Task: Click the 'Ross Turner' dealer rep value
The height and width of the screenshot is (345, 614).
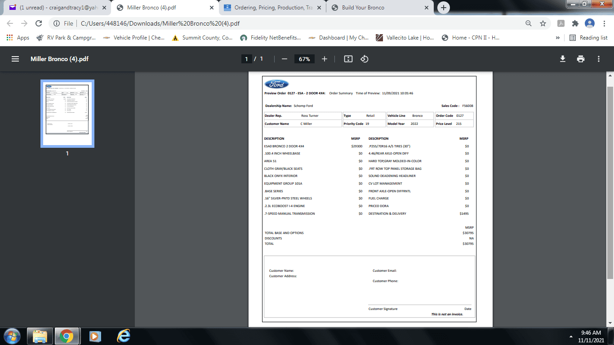Action: click(x=310, y=116)
